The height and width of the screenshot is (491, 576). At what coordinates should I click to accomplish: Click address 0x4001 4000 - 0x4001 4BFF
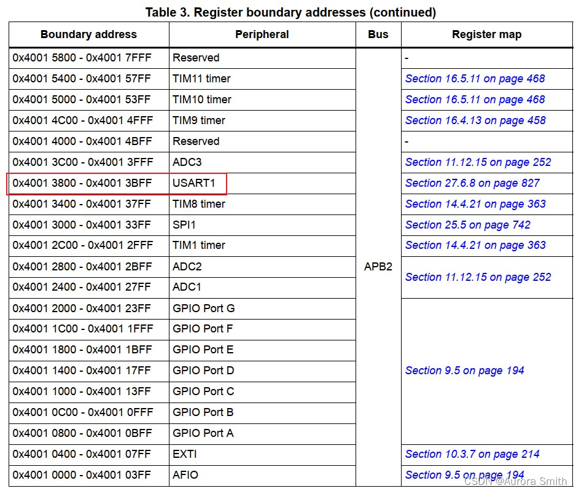82,141
